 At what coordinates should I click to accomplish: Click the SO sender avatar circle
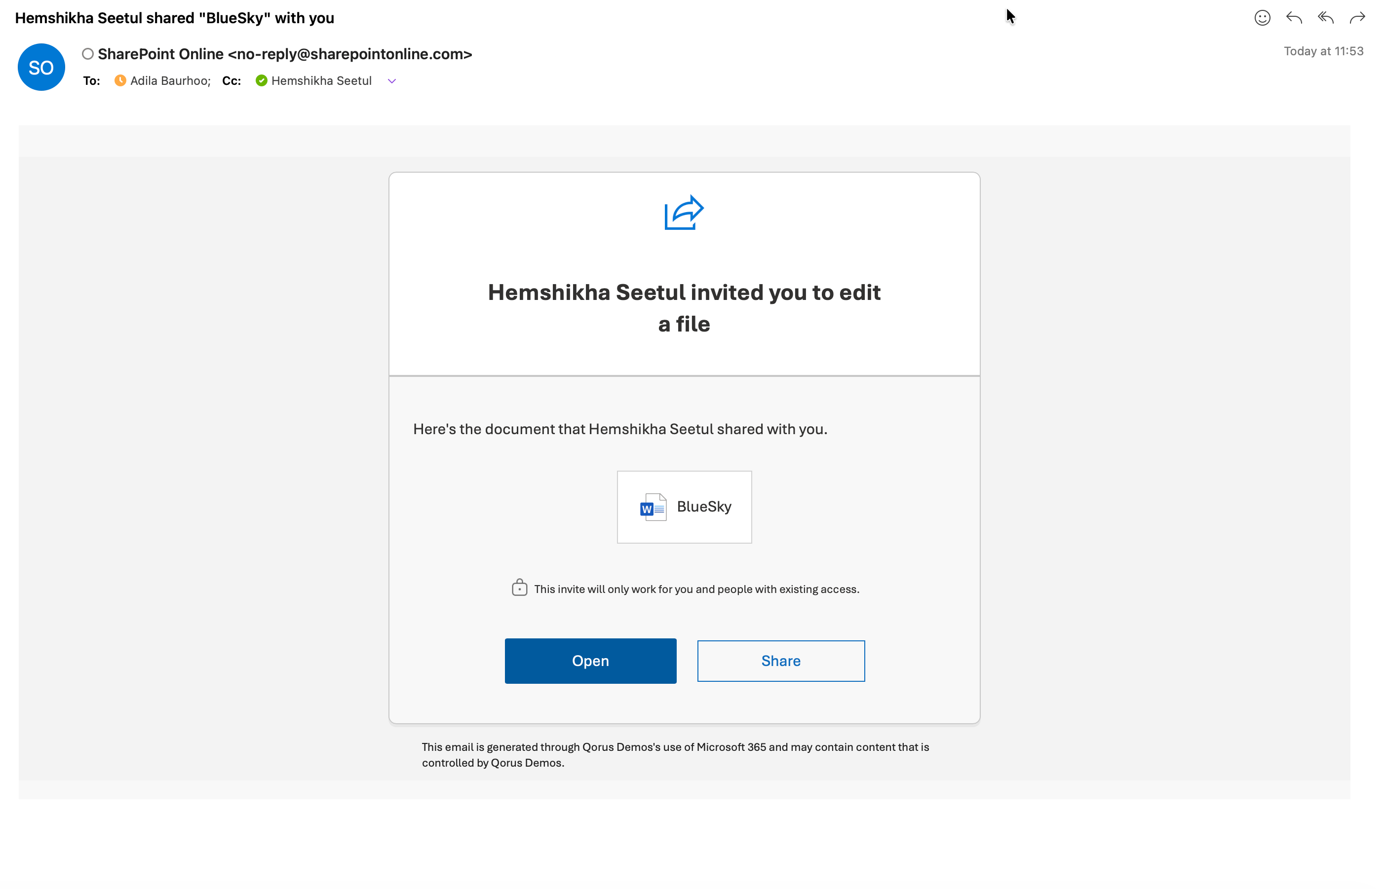click(41, 68)
